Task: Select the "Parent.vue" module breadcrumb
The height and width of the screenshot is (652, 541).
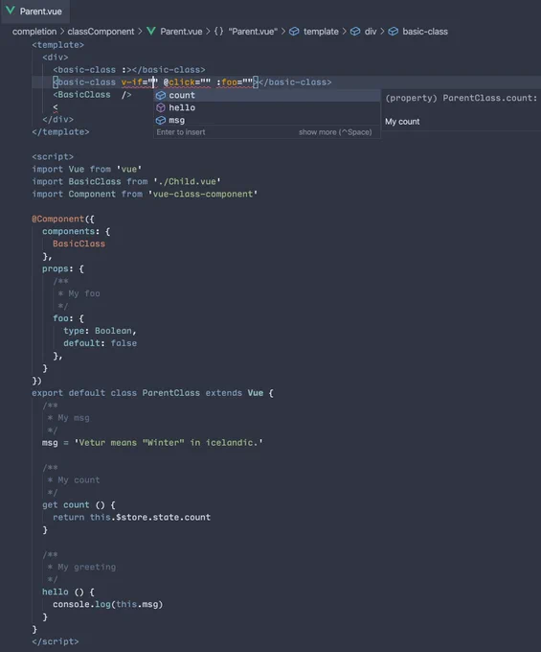Action: (x=253, y=32)
